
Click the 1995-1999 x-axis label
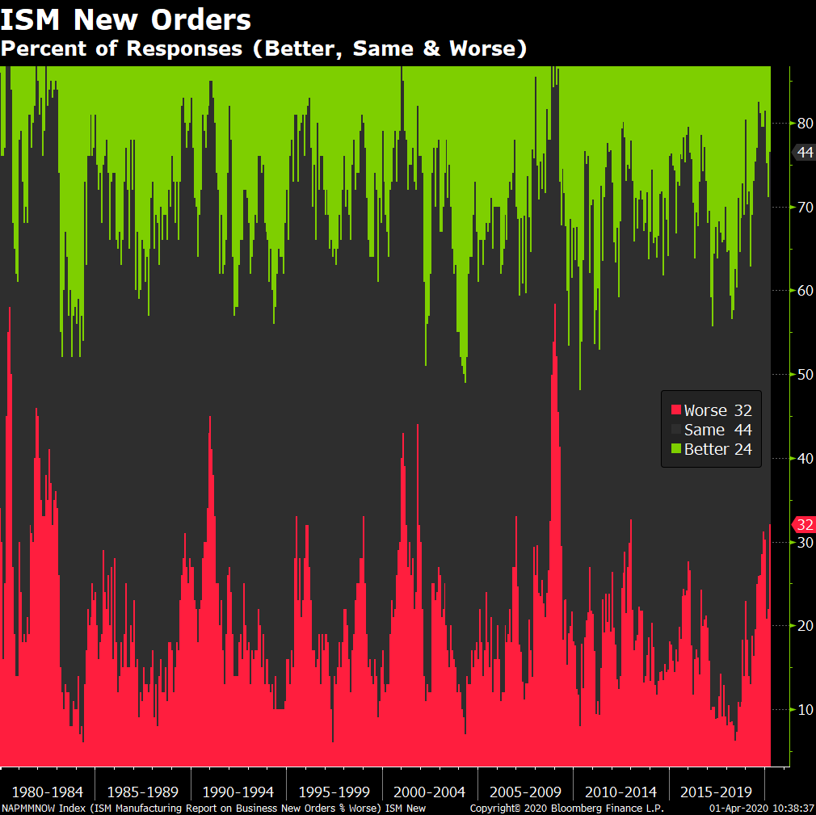pyautogui.click(x=334, y=792)
